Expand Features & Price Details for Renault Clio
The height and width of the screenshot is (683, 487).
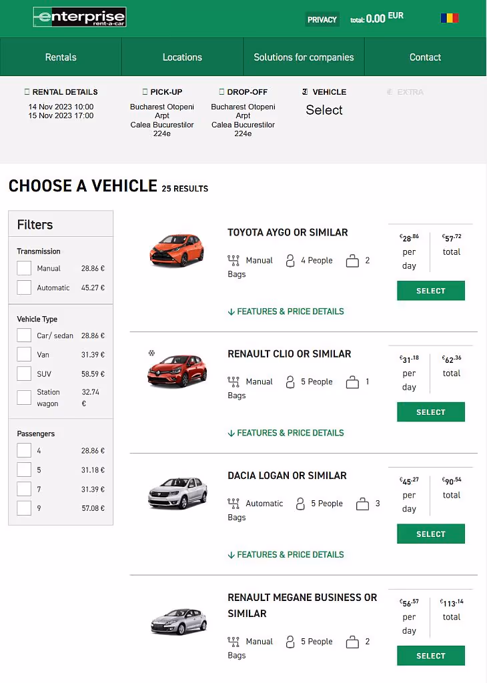(286, 433)
